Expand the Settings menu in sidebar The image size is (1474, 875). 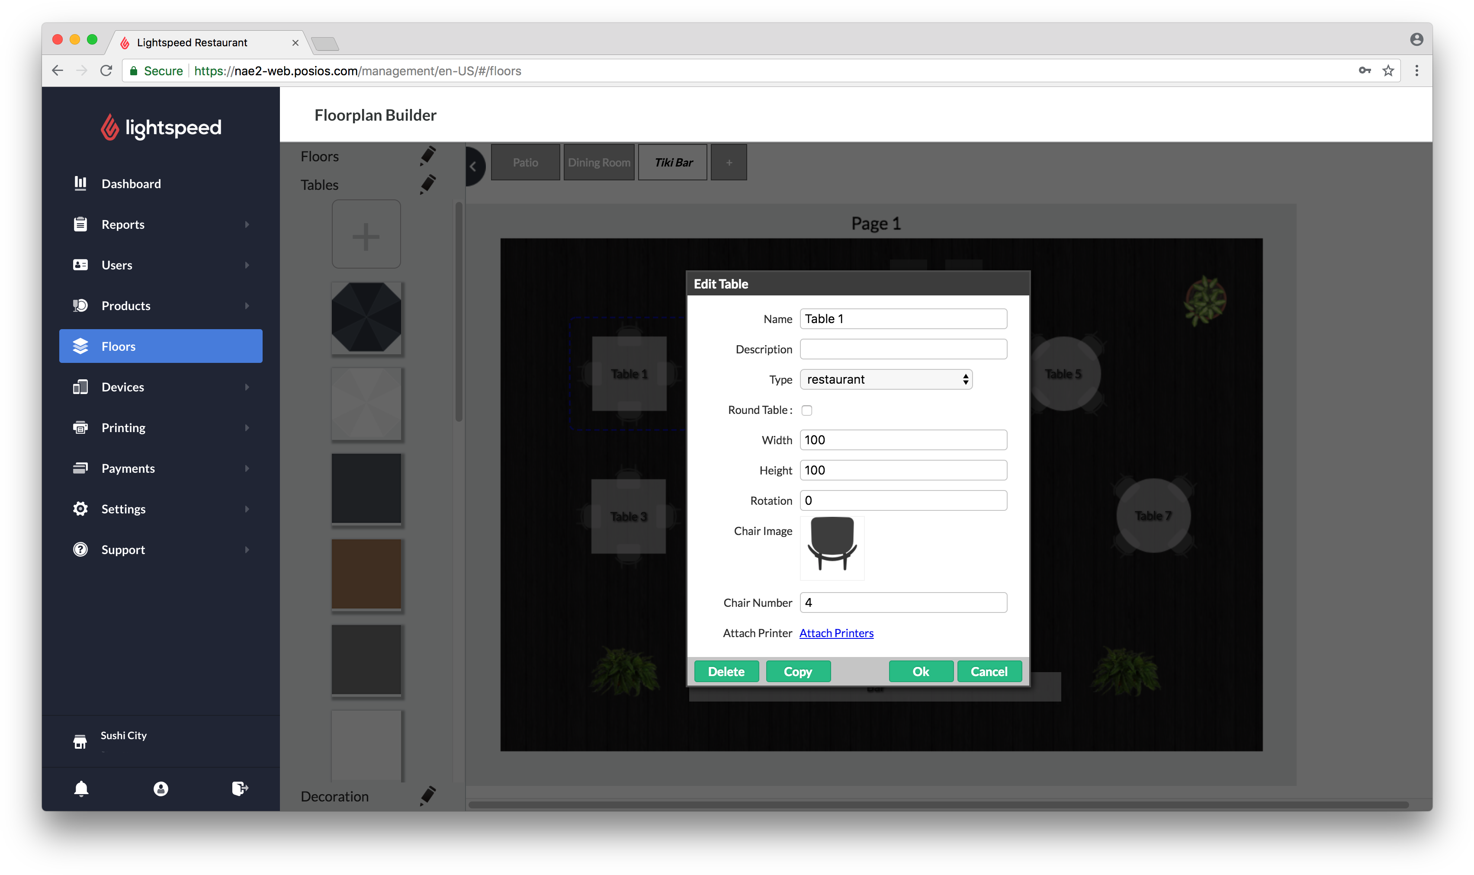pos(161,508)
